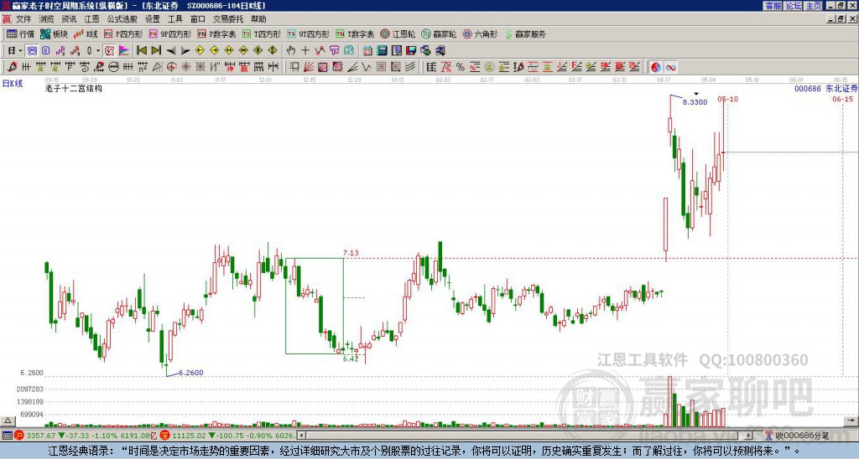Select the triangle ruler tool
859x459 pixels.
point(157,67)
